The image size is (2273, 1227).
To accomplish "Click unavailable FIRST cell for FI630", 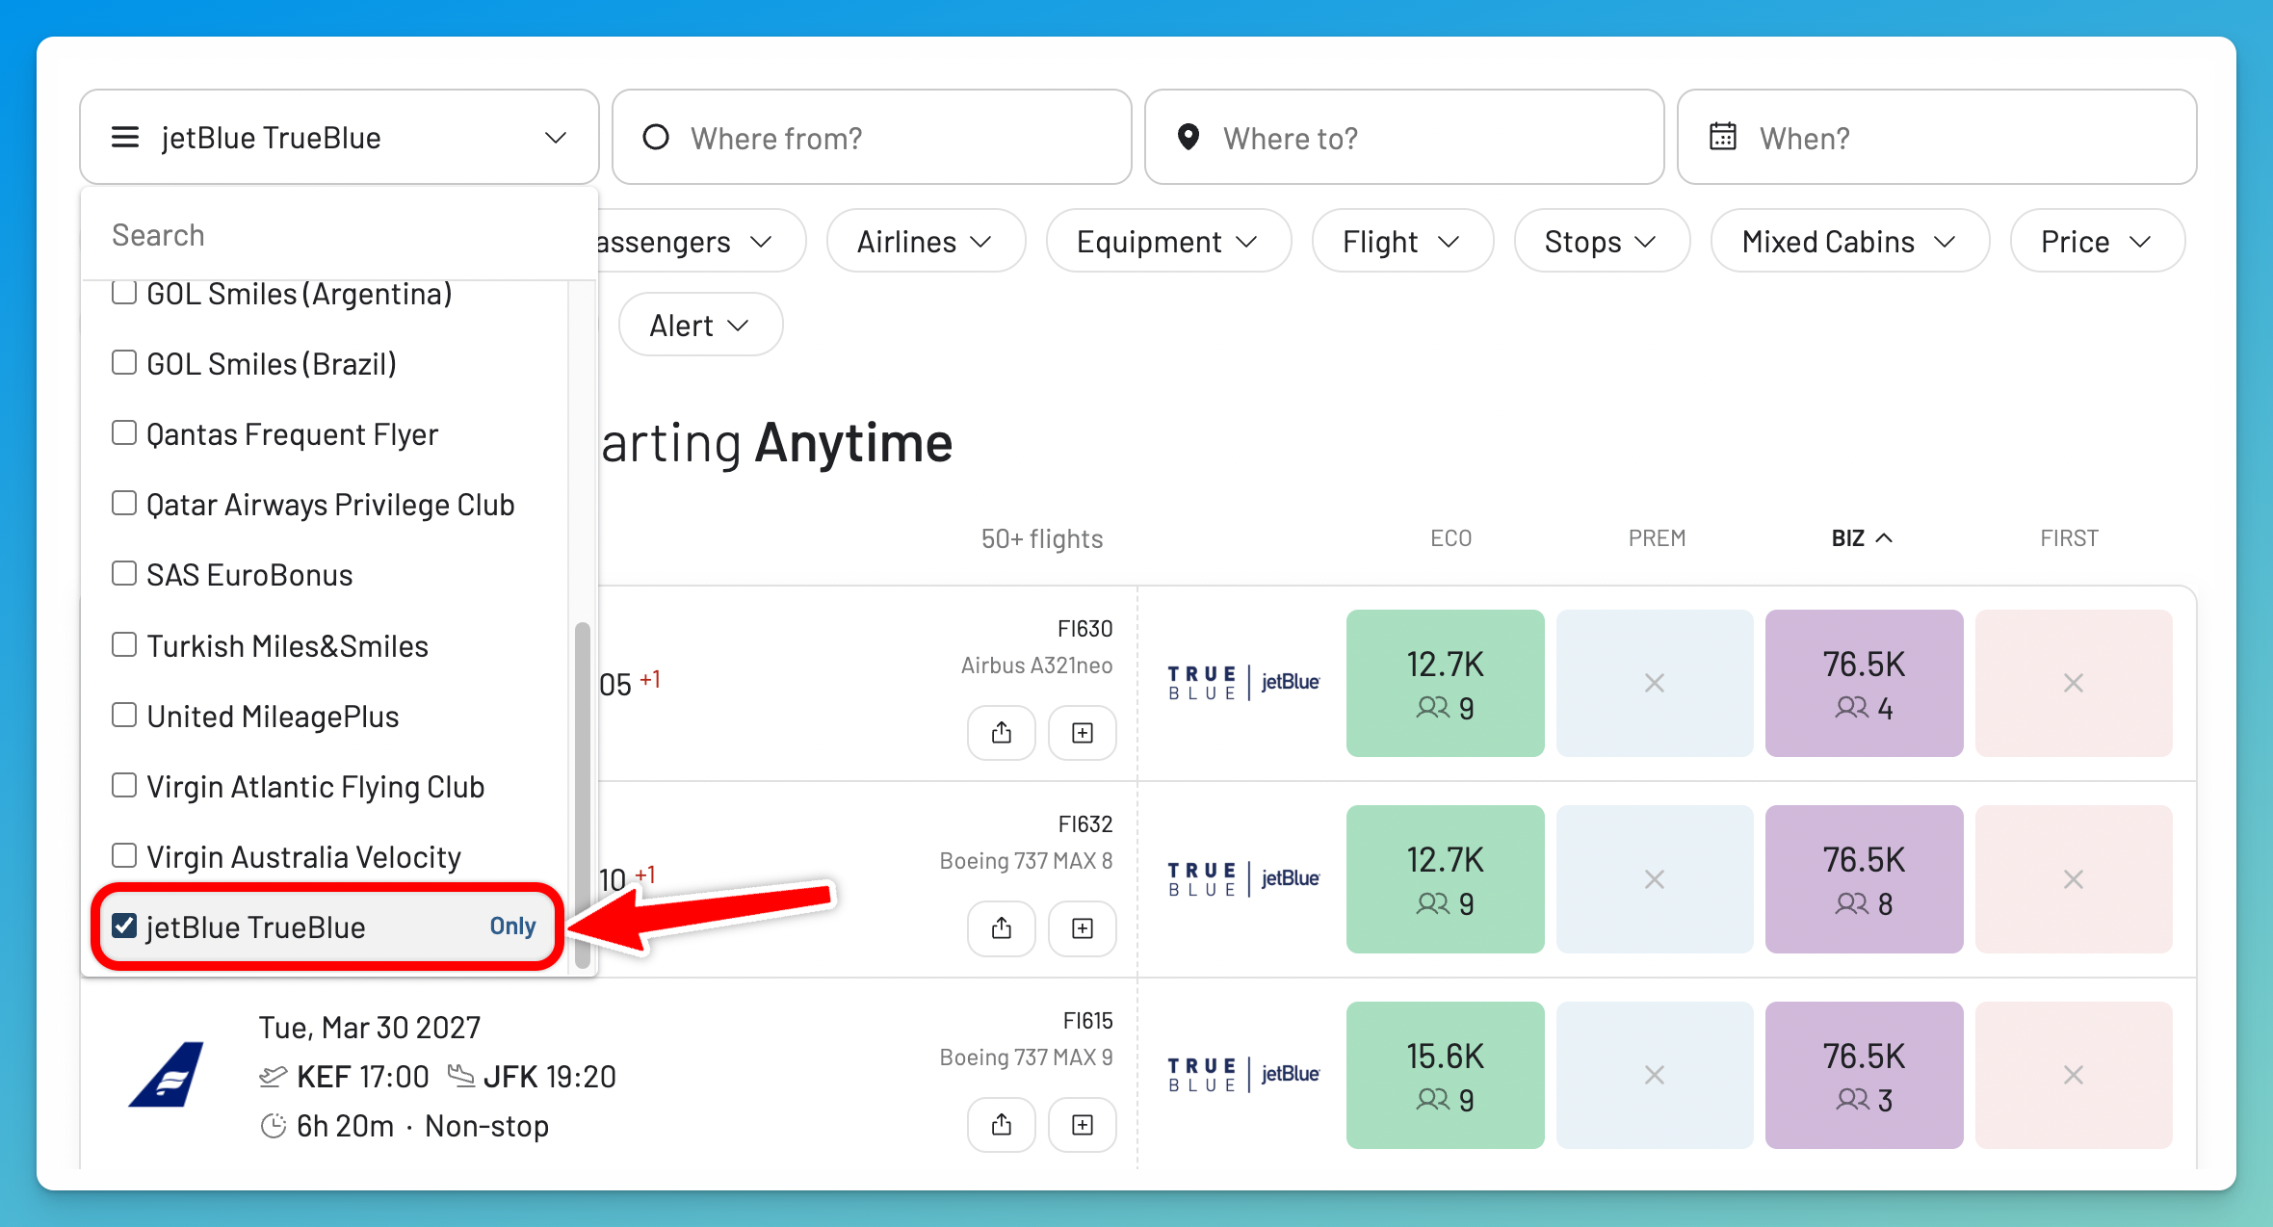I will click(x=2074, y=683).
